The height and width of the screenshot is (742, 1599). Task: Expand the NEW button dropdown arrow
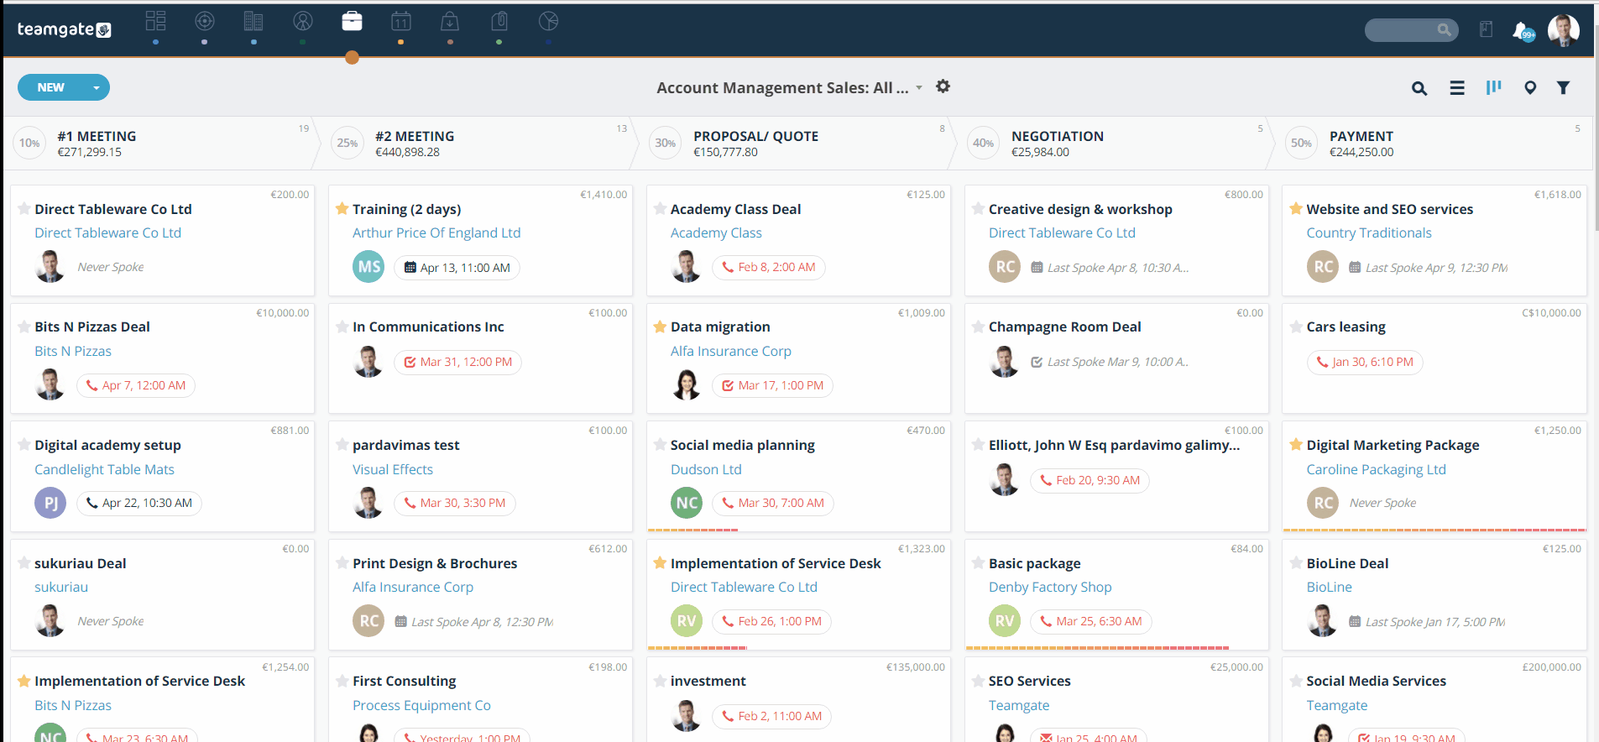coord(97,87)
